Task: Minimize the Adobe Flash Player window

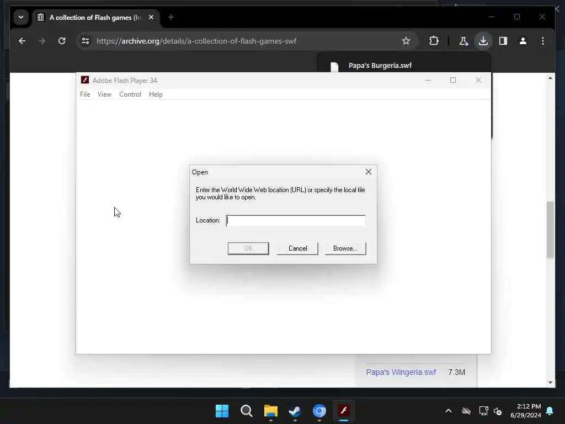Action: click(x=428, y=80)
